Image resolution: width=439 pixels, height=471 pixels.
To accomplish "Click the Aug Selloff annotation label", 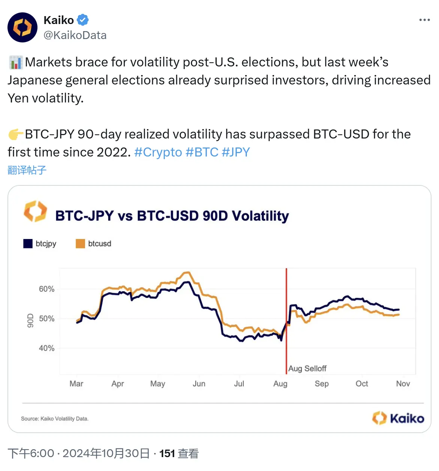I will pos(308,368).
